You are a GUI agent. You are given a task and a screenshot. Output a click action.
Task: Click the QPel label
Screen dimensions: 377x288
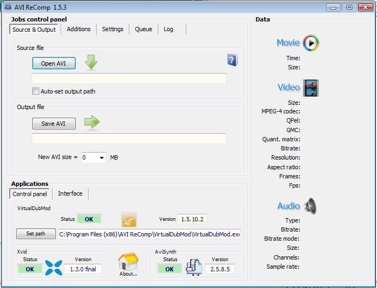click(x=293, y=120)
